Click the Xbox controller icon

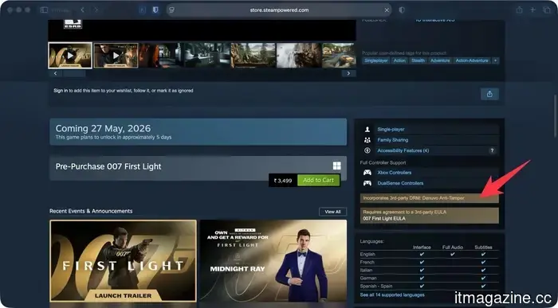click(x=367, y=173)
